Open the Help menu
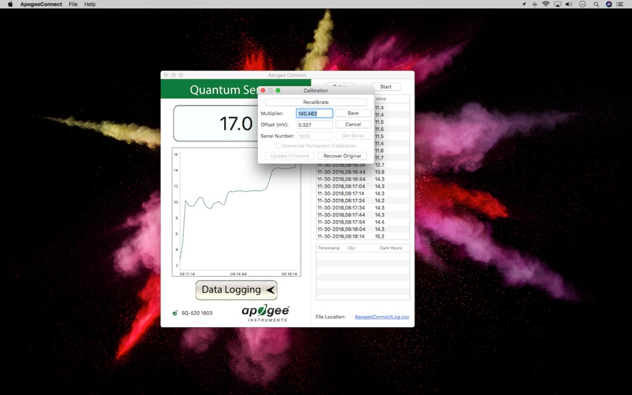 (90, 4)
